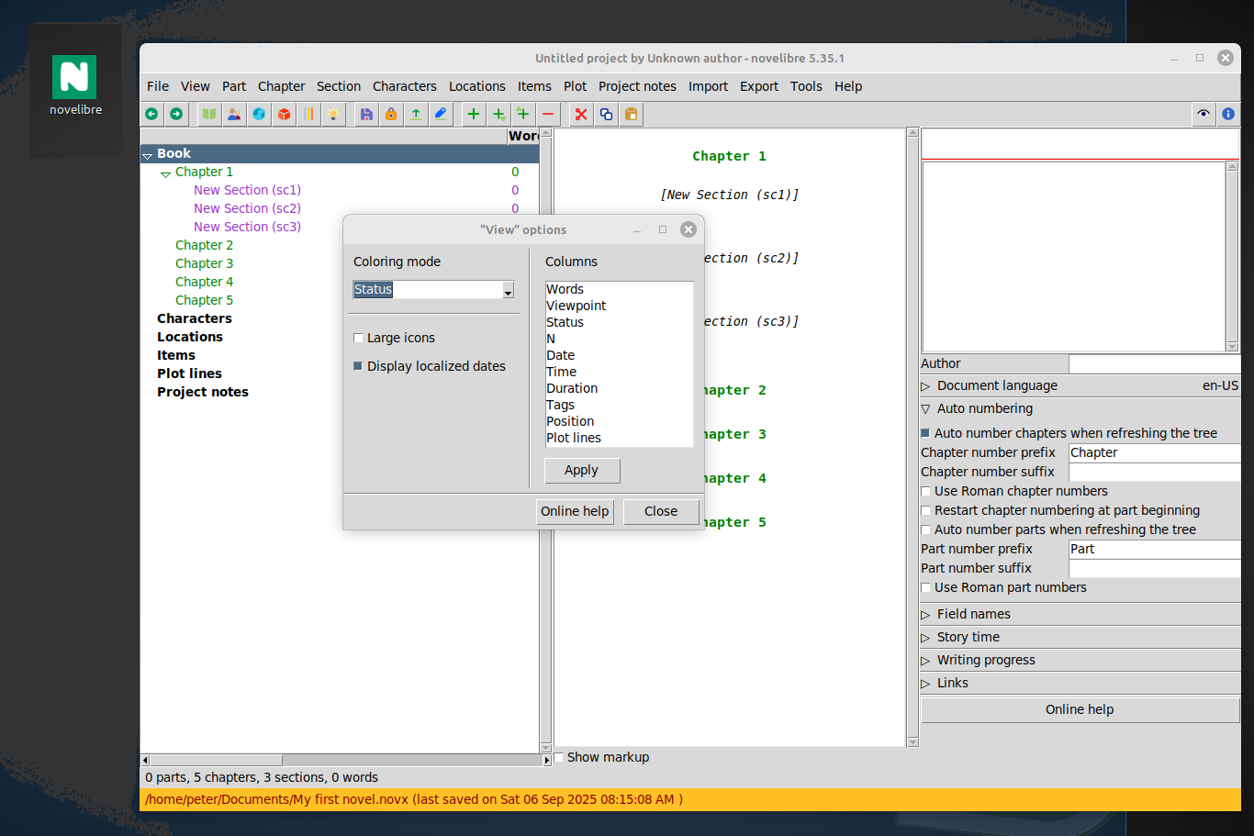This screenshot has width=1254, height=836.
Task: Select Viewpoint in Columns list
Action: coord(576,306)
